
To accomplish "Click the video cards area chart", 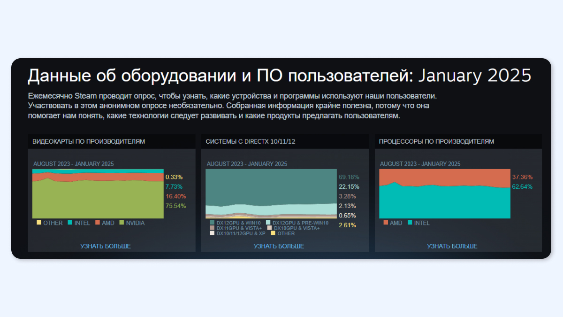I will 98,193.
